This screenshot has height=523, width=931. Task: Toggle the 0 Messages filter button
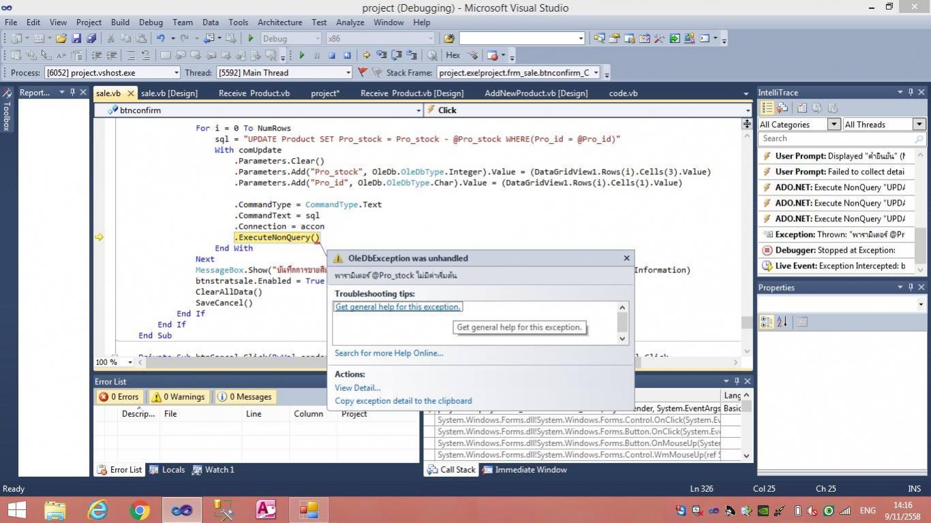(x=244, y=397)
